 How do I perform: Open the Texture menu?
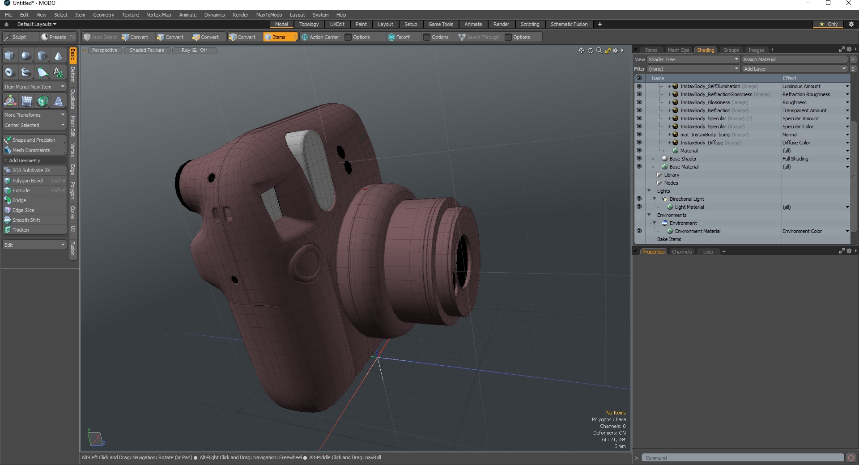pyautogui.click(x=130, y=15)
